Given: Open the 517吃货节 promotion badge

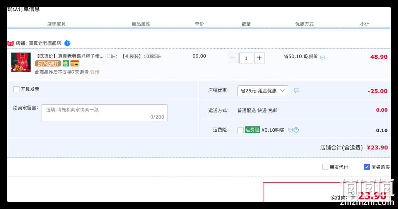Looking at the screenshot, I should (x=48, y=63).
